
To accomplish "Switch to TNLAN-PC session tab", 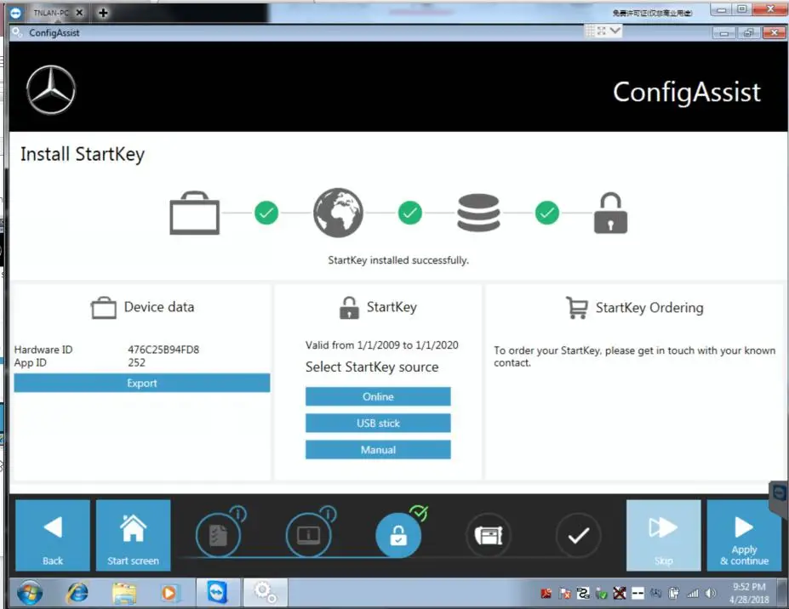I will tap(50, 13).
